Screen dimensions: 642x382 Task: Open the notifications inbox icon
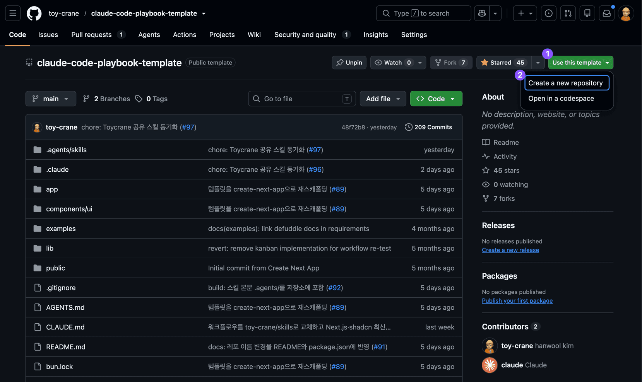pyautogui.click(x=606, y=13)
